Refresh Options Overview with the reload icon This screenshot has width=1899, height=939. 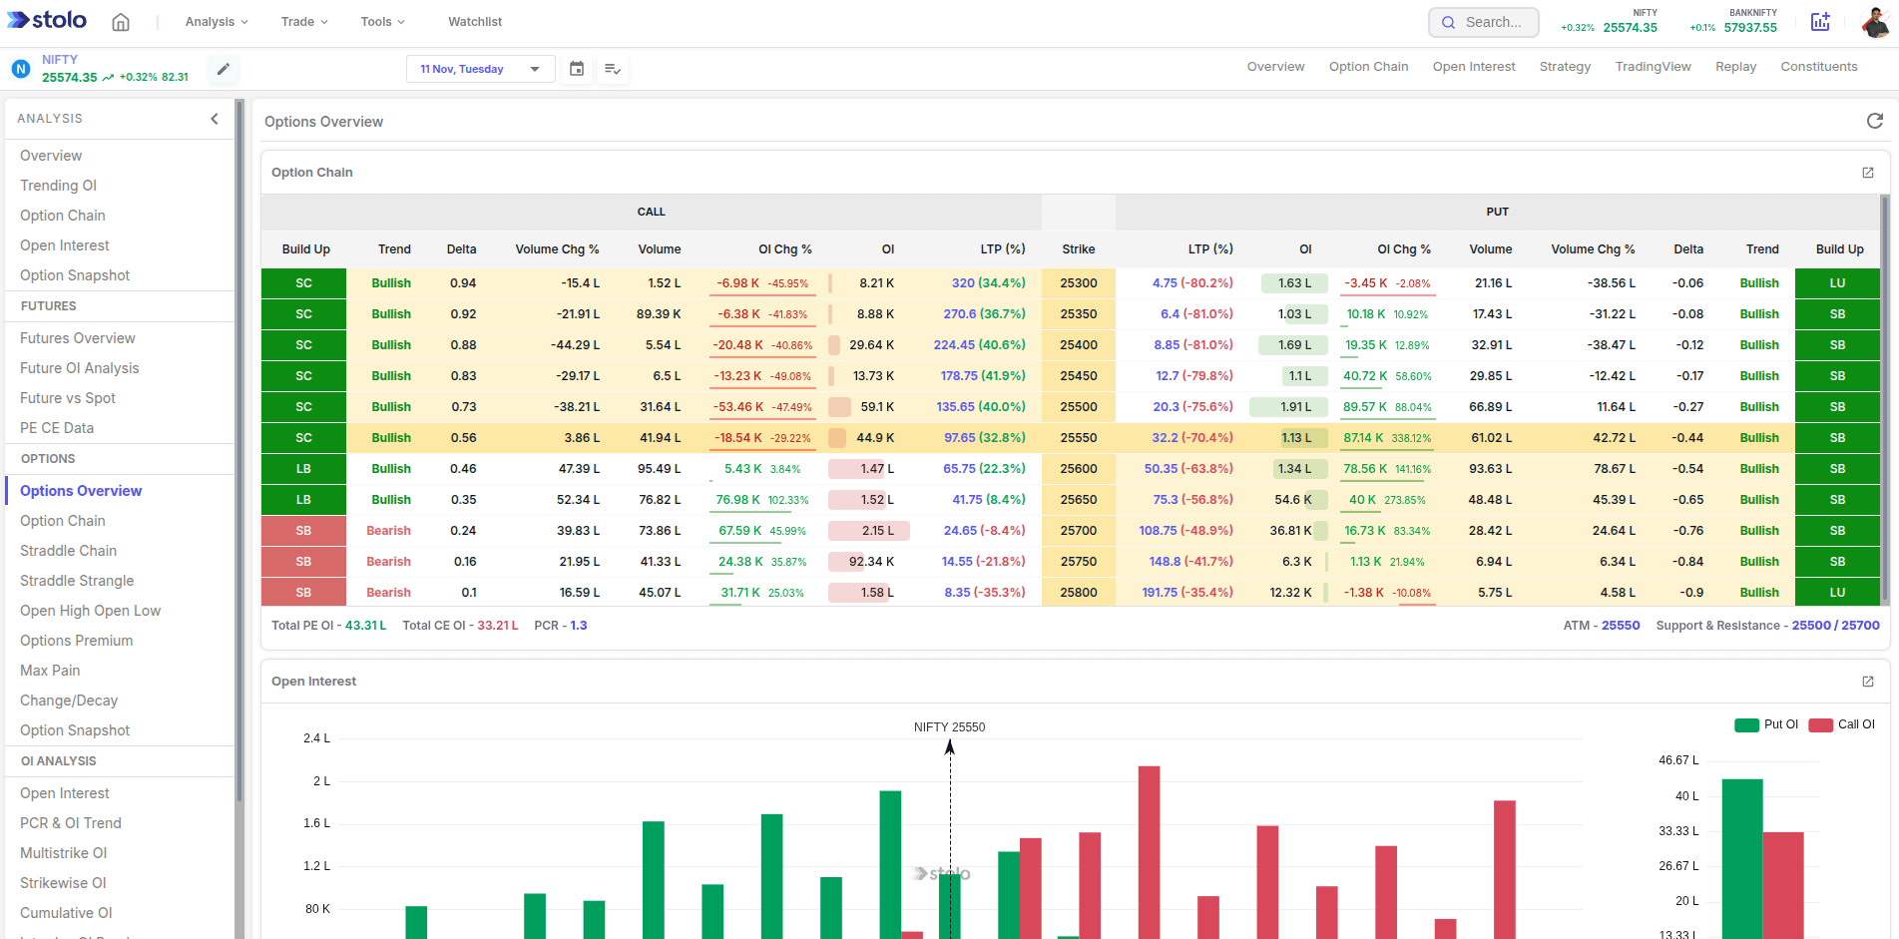click(1875, 121)
